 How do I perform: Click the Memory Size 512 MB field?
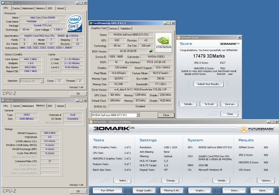(x=118, y=84)
